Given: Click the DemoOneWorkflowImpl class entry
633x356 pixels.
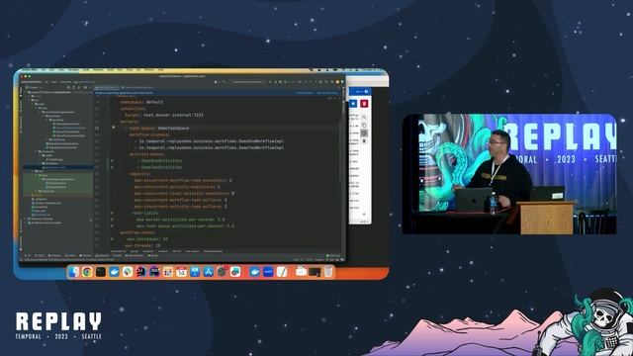Looking at the screenshot, I should pos(212,140).
